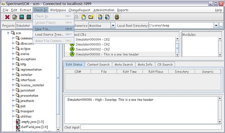Viewport: 225px width, 133px height.
Task: Click the pencil edit document toolbar icon
Action: click(x=15, y=17)
